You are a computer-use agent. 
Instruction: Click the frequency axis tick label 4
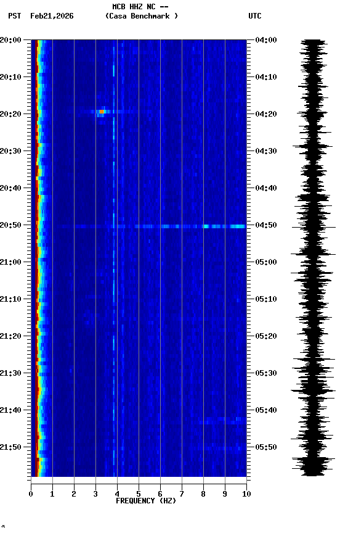117,494
